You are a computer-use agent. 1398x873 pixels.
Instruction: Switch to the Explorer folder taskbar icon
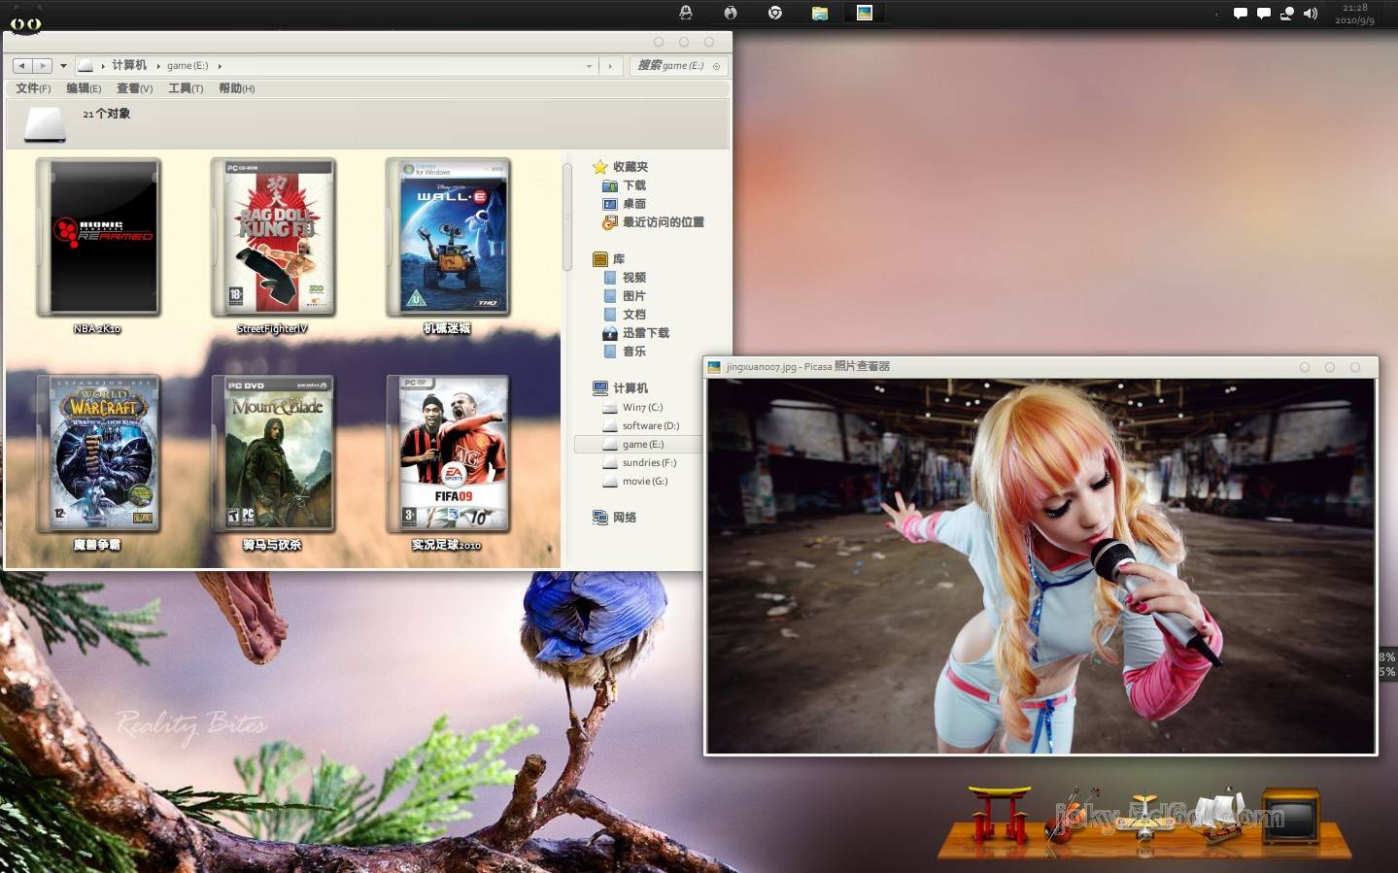point(820,13)
